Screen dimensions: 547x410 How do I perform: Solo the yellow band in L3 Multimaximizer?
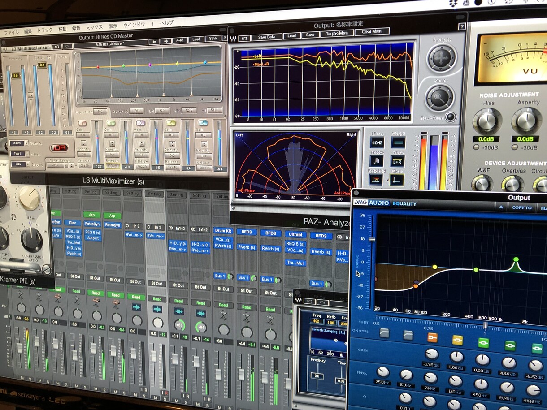point(171,122)
